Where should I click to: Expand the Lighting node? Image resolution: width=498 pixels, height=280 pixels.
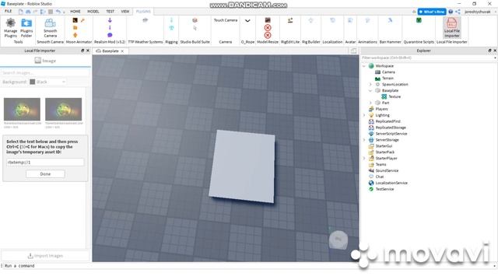pyautogui.click(x=364, y=115)
